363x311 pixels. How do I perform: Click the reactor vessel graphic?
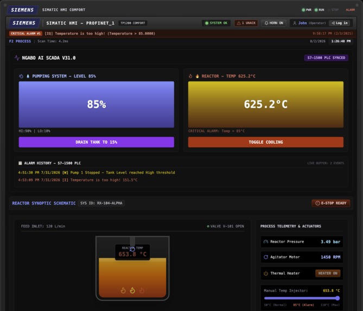[132, 268]
